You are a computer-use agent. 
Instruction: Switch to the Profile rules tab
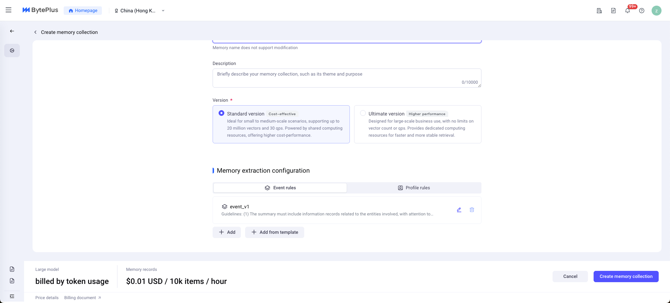click(x=414, y=188)
